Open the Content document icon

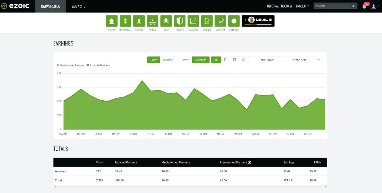pos(220,21)
